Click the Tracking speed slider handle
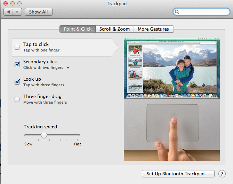 (44, 136)
